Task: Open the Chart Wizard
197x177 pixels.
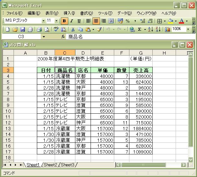Action: [167, 29]
